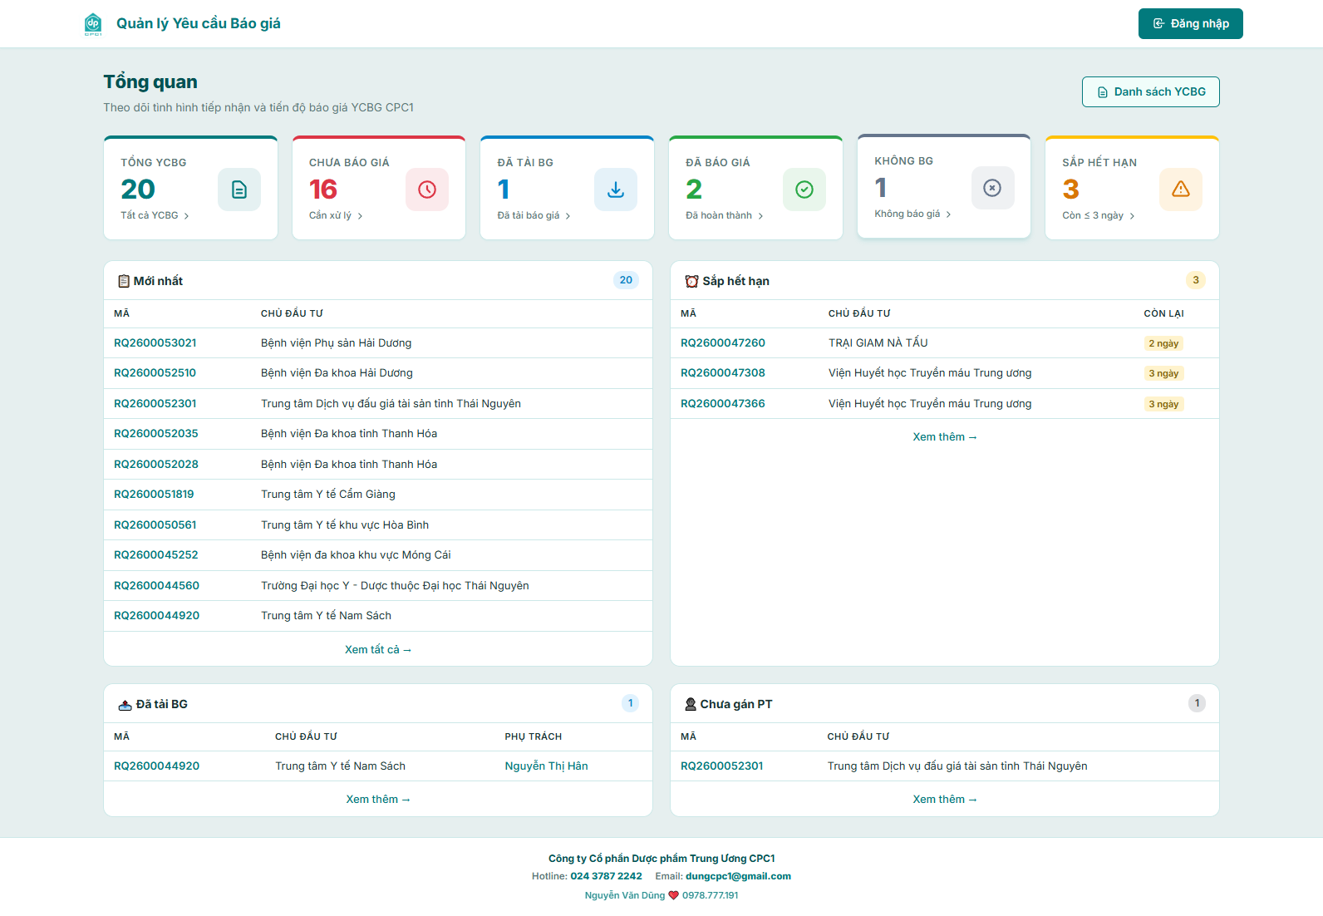
Task: Click the 2 ngày remaining badge
Action: 1163,343
